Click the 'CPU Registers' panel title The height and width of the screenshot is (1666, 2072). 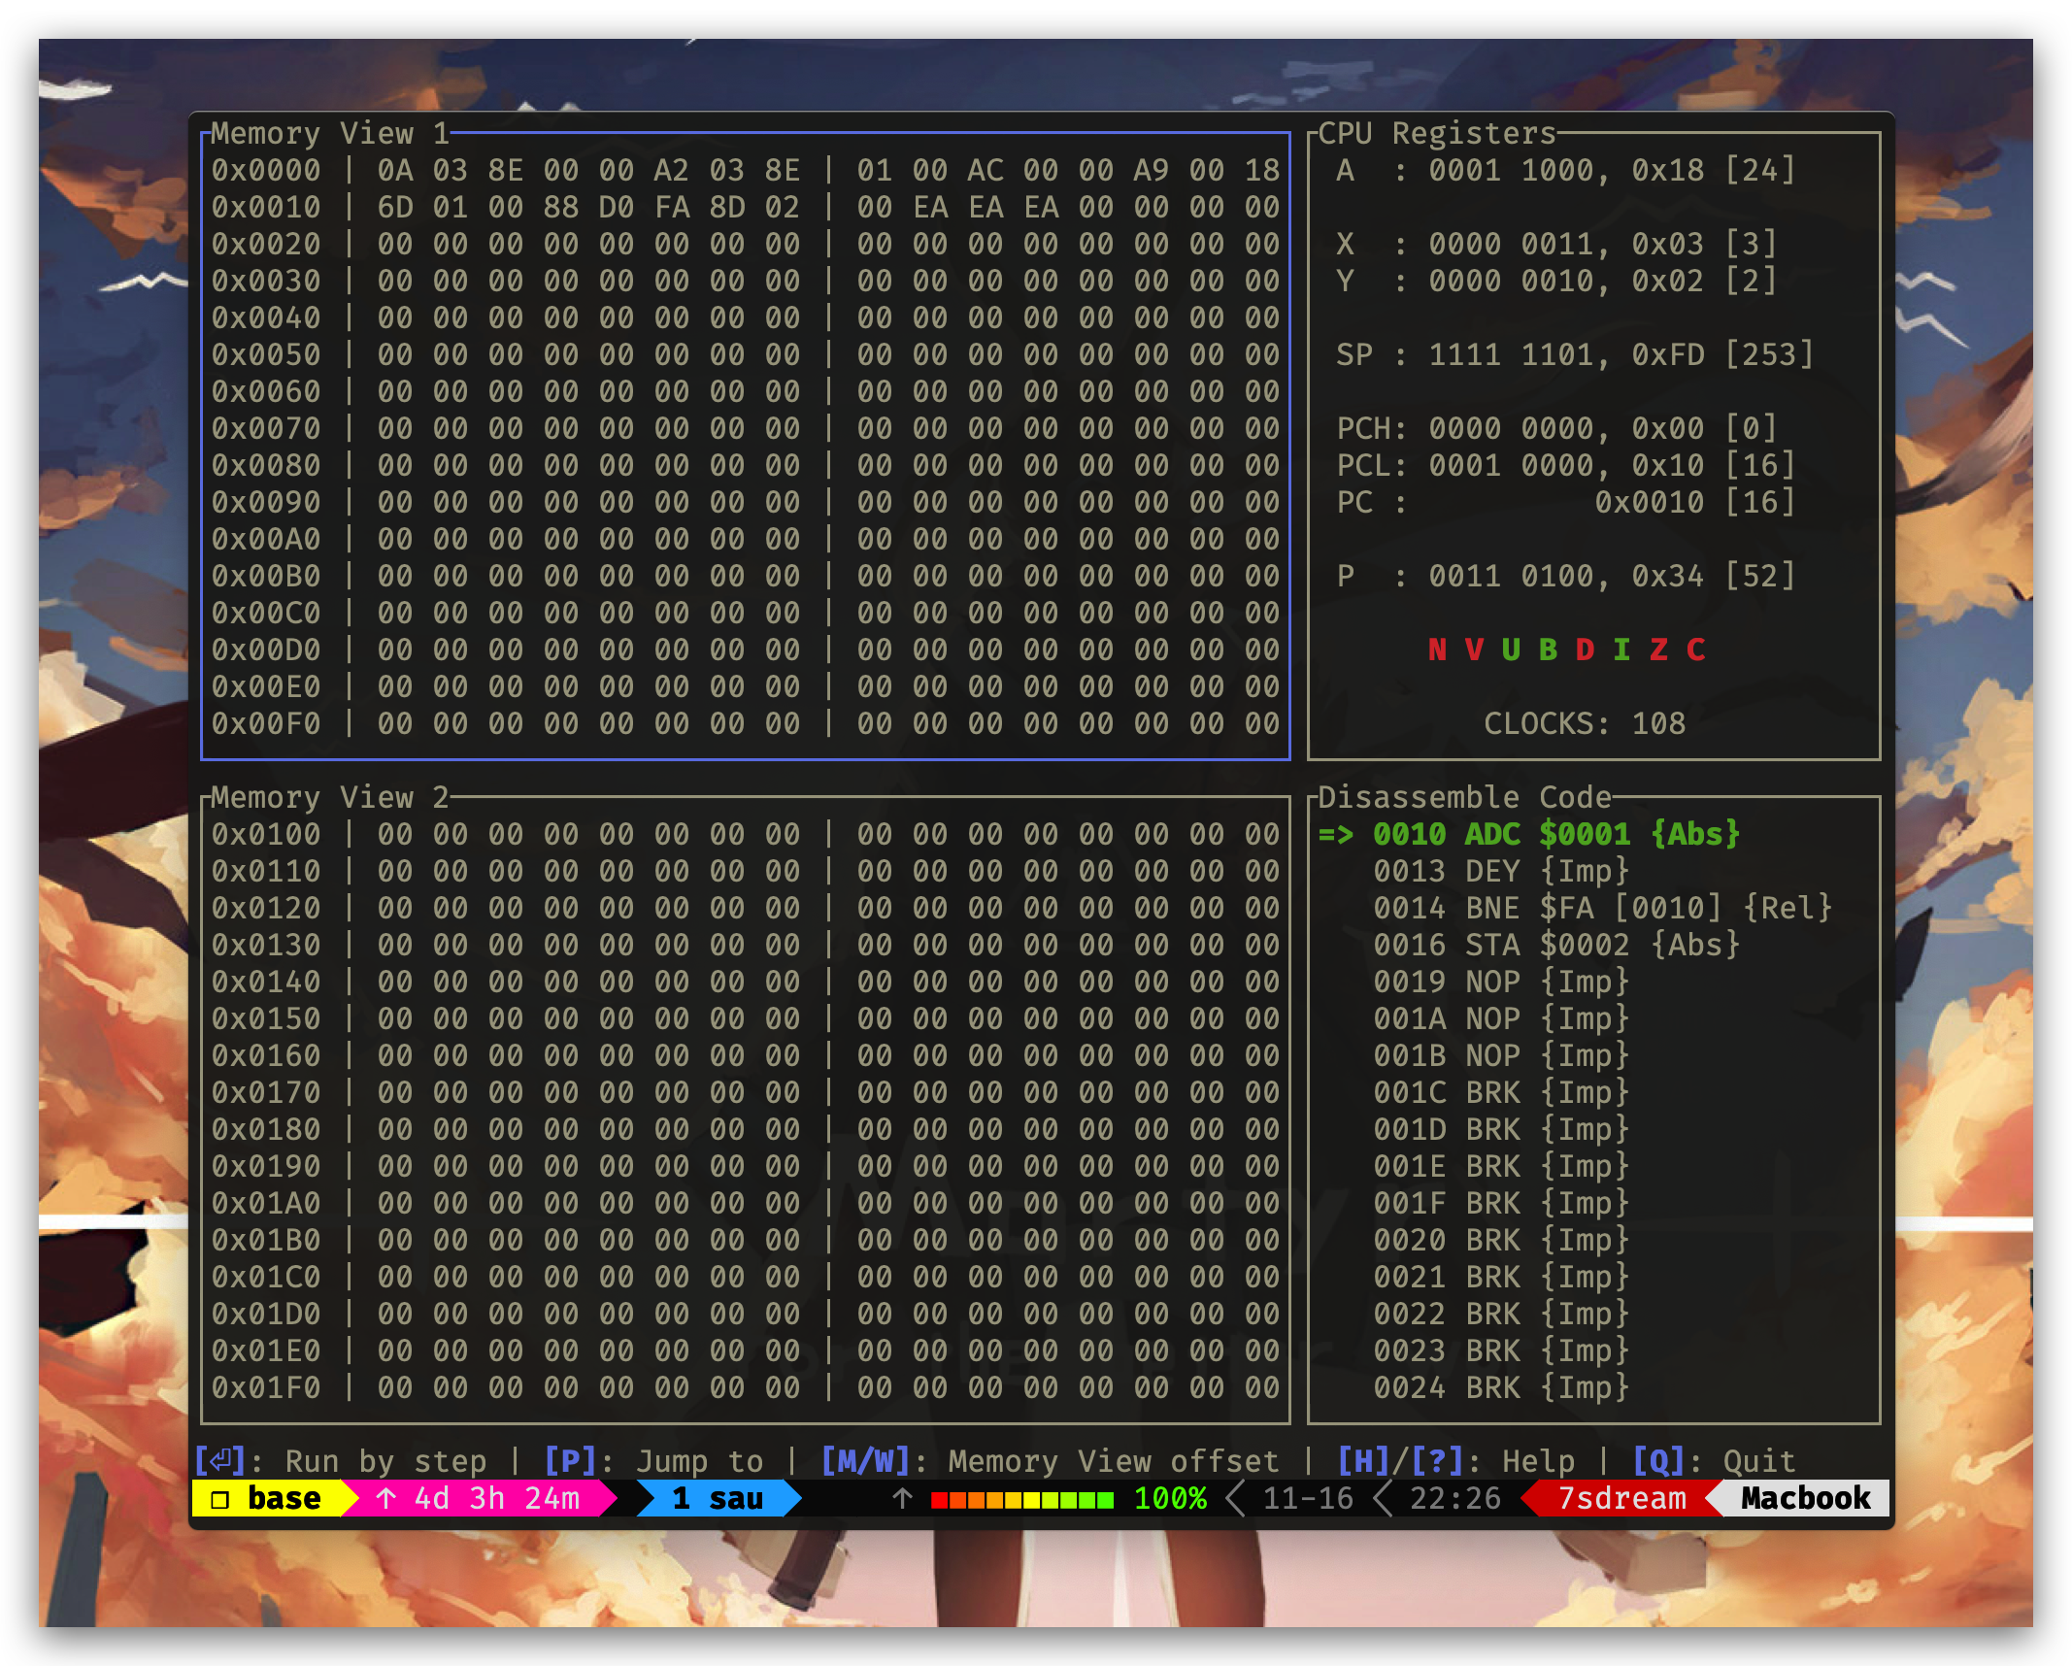(x=1437, y=133)
